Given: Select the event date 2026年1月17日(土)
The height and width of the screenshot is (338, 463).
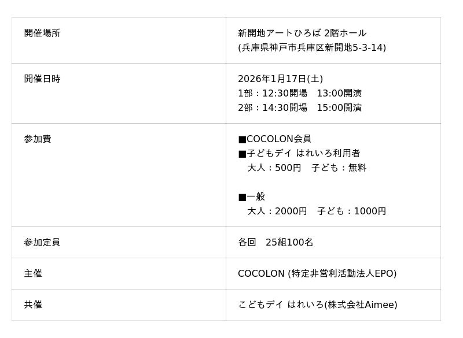Looking at the screenshot, I should tap(280, 79).
